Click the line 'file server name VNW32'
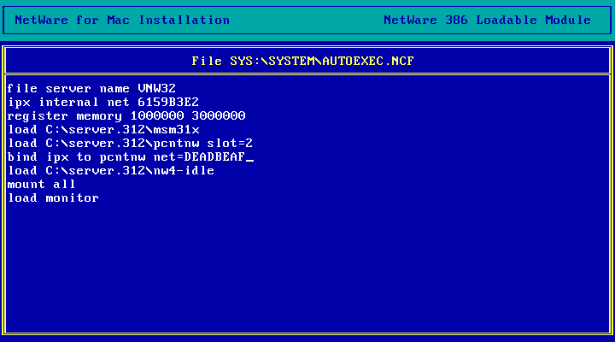Image resolution: width=615 pixels, height=342 pixels. point(91,88)
